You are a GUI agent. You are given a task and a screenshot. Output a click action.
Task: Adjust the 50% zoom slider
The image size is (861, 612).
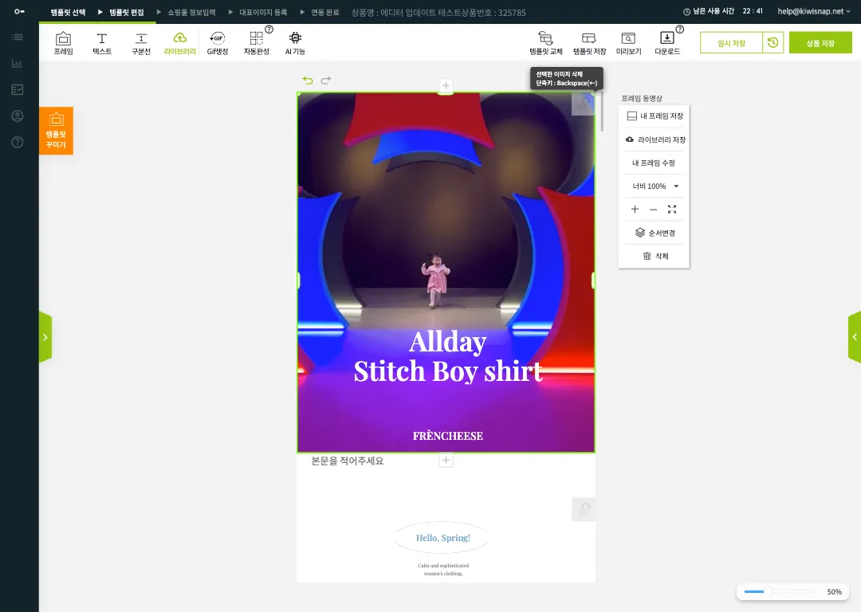[x=769, y=592]
